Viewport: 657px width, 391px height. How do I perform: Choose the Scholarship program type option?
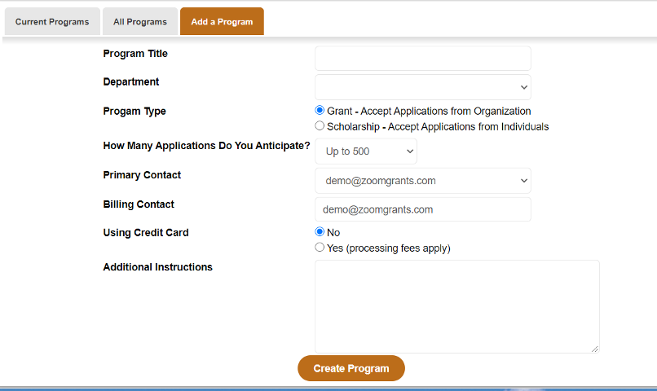(320, 125)
